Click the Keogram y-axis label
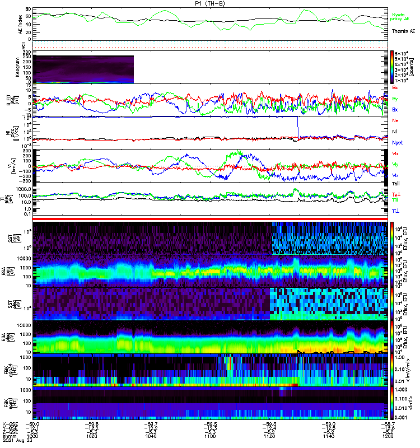The image size is (420, 448). [18, 67]
